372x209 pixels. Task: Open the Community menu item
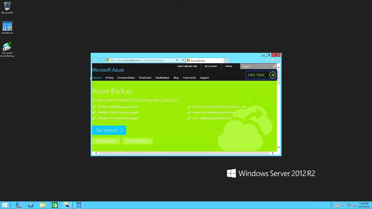point(189,78)
